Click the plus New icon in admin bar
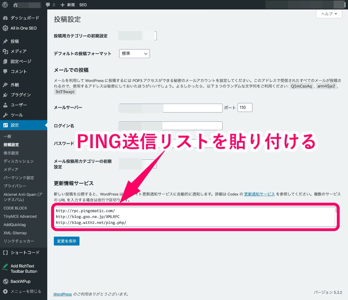Image resolution: width=348 pixels, height=300 pixels. coord(62,5)
